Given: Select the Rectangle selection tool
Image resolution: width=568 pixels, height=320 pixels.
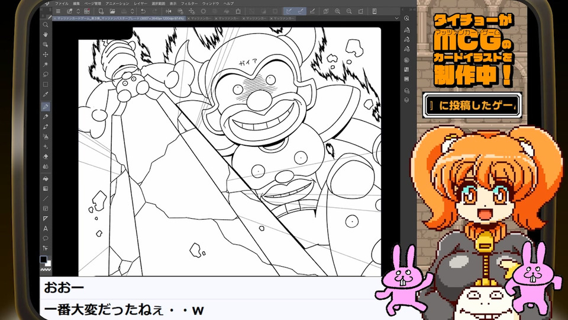Looking at the screenshot, I should (46, 84).
